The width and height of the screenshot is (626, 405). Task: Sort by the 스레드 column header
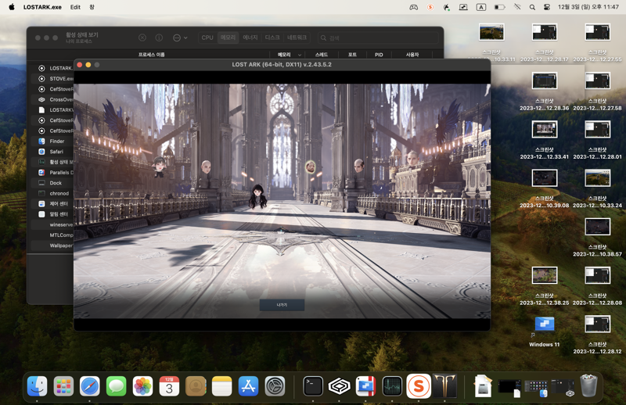pos(322,55)
